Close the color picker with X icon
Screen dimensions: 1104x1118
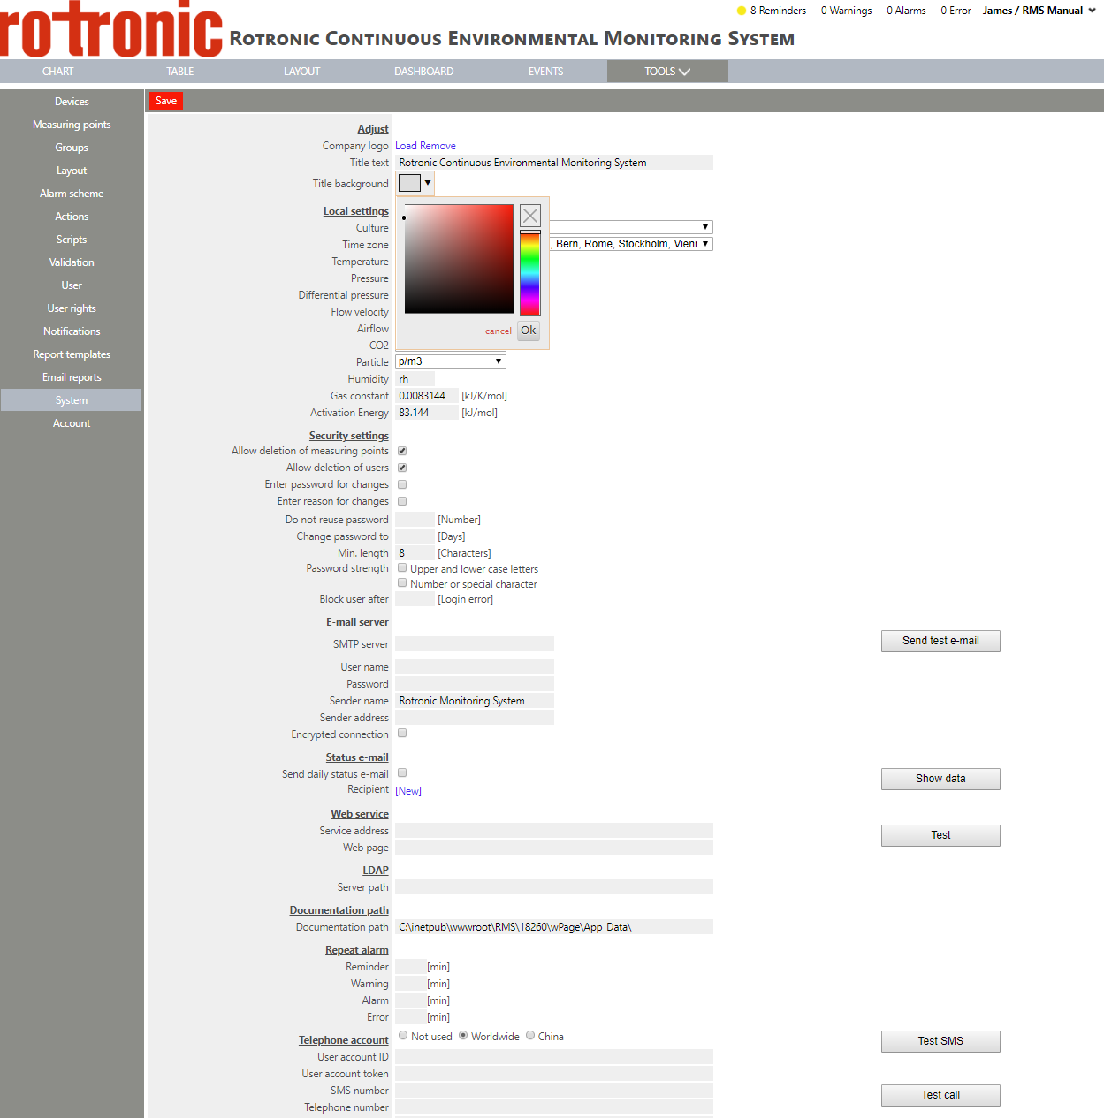point(530,216)
